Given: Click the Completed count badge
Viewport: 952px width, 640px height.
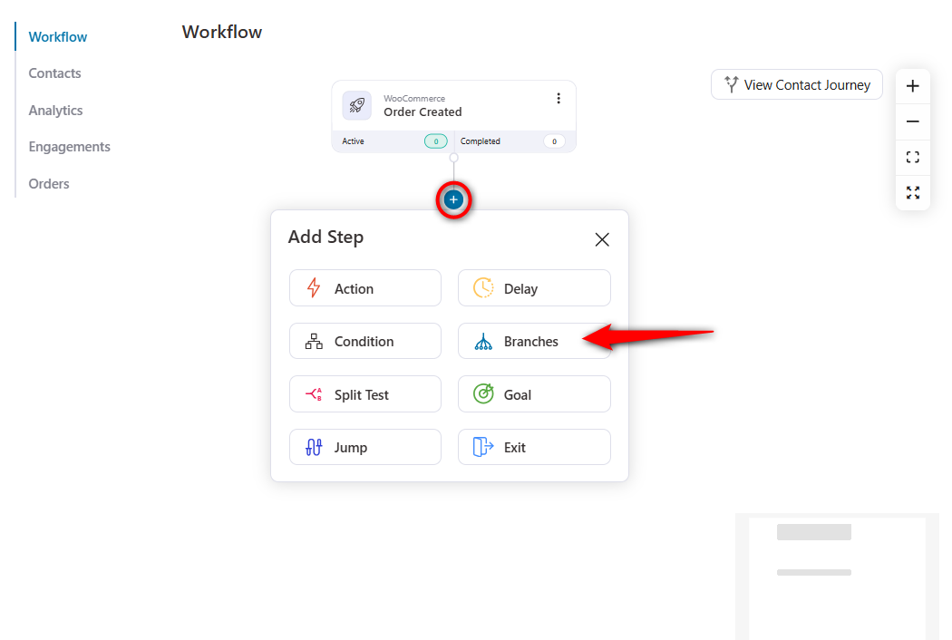Looking at the screenshot, I should click(554, 141).
